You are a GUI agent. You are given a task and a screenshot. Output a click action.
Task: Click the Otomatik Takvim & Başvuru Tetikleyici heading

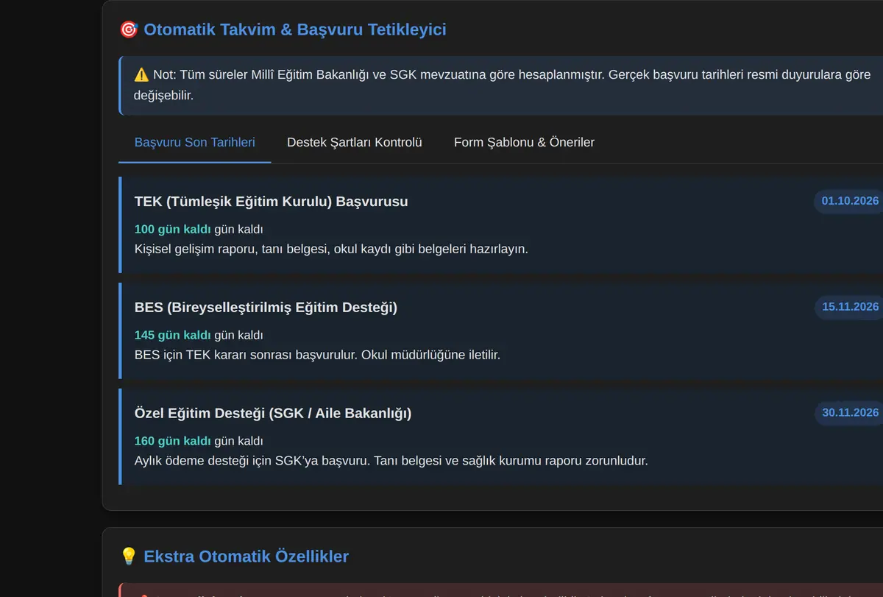point(295,29)
